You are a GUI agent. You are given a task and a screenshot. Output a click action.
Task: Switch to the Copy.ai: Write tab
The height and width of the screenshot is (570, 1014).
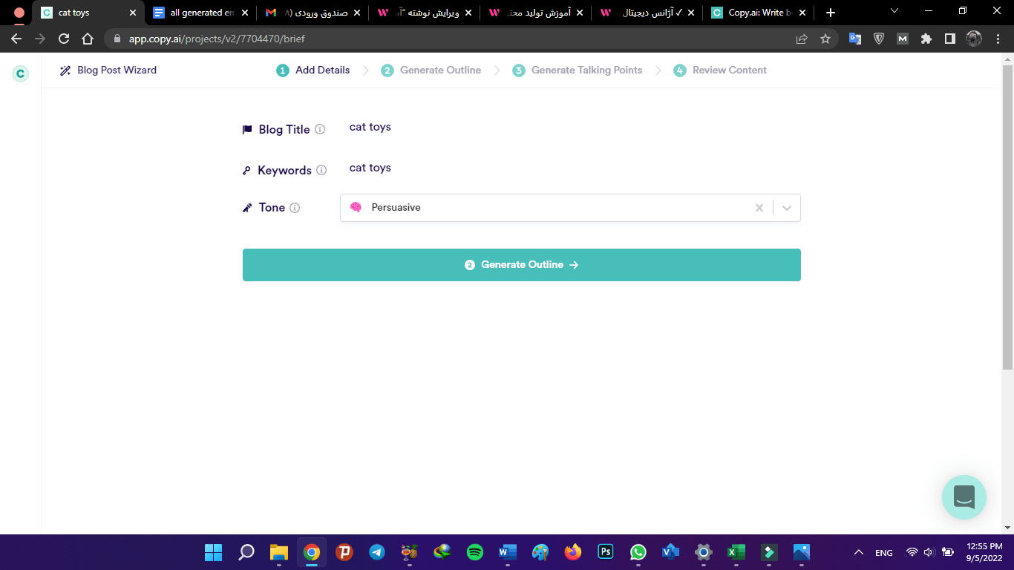tap(757, 13)
